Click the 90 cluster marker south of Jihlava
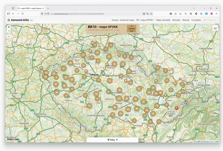Screen dimensions: 223x151 [115, 107]
